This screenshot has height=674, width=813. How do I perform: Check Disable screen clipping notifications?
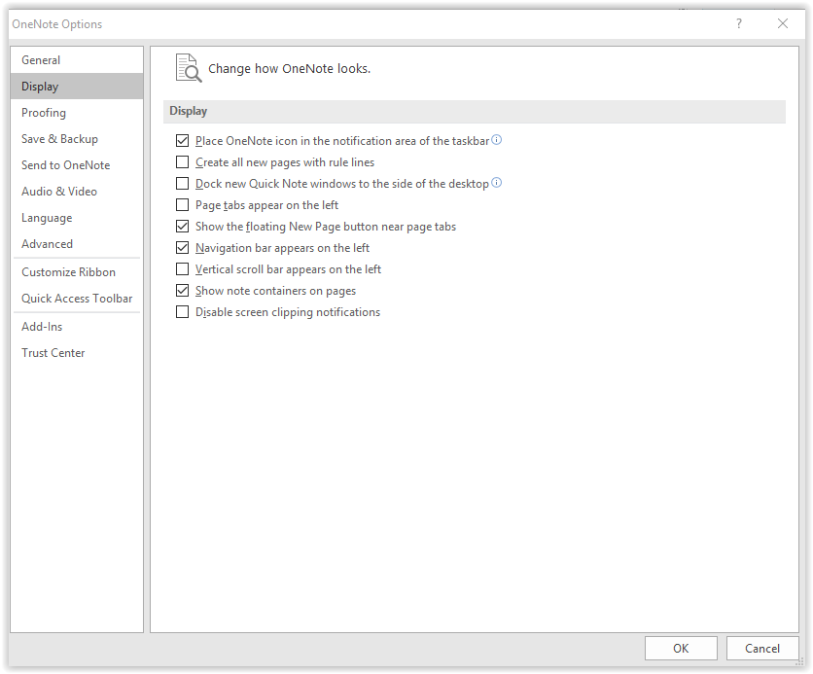[183, 312]
